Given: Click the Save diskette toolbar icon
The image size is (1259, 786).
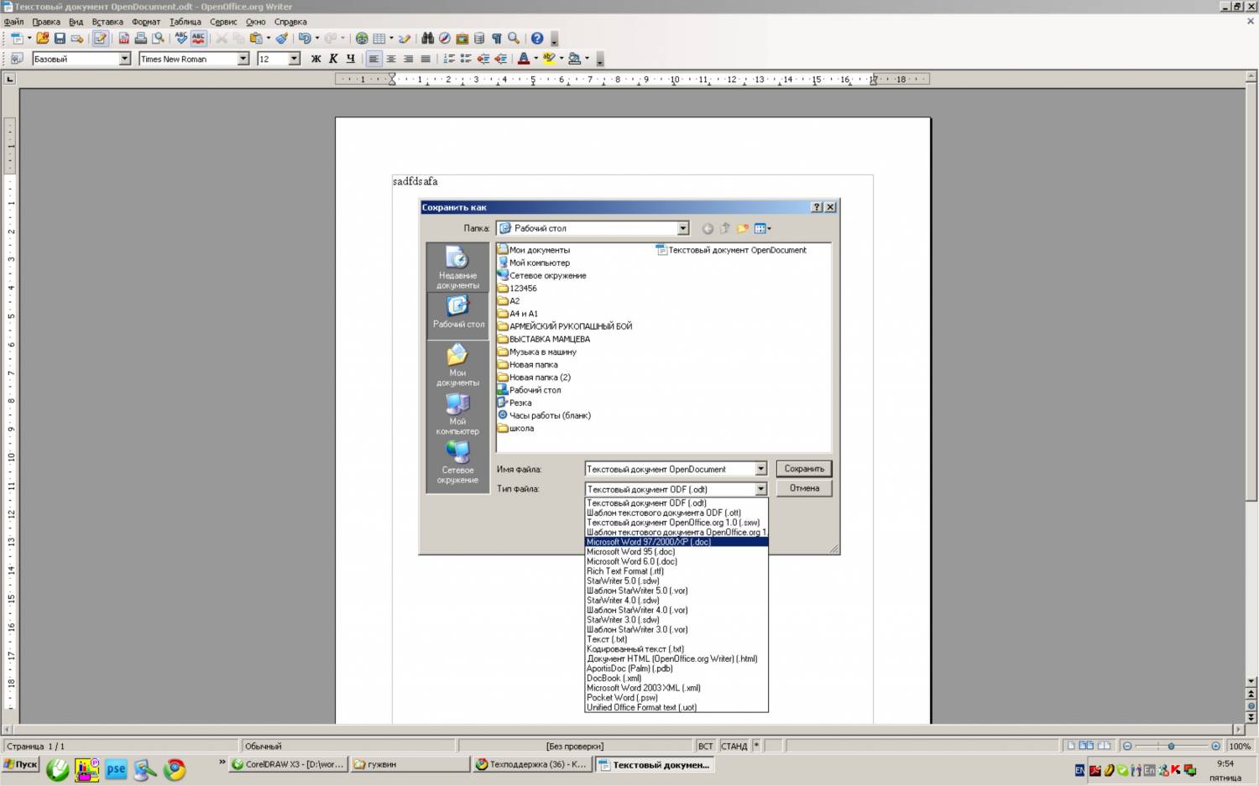Looking at the screenshot, I should (60, 38).
